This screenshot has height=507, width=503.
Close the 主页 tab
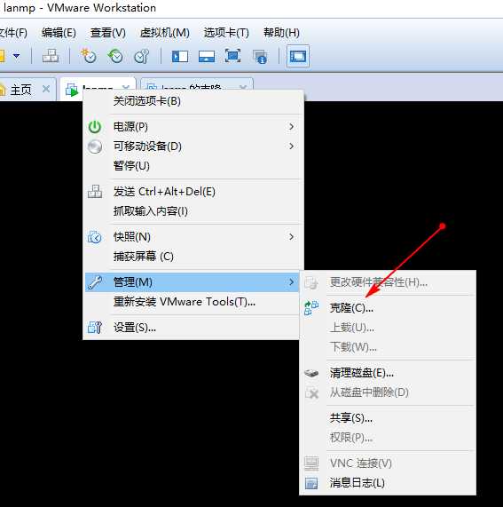46,89
